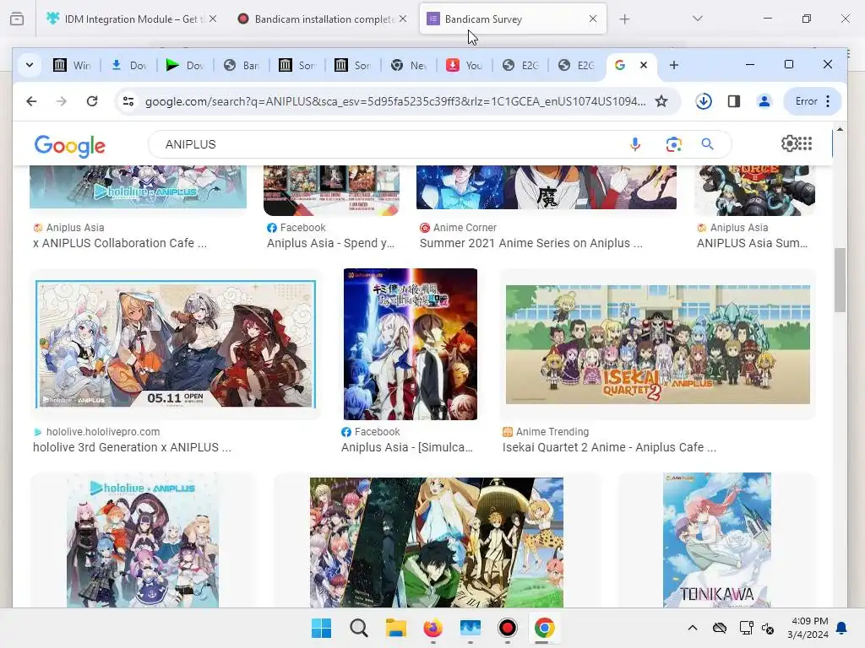Viewport: 865px width, 648px height.
Task: Open the TONIKAWA poster thumbnail
Action: coord(716,540)
